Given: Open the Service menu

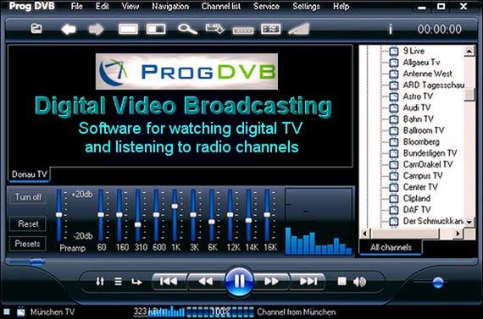Looking at the screenshot, I should pos(266,6).
